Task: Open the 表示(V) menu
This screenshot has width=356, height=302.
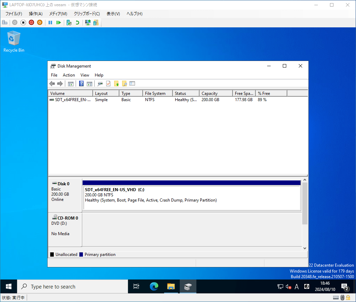Action: click(113, 14)
